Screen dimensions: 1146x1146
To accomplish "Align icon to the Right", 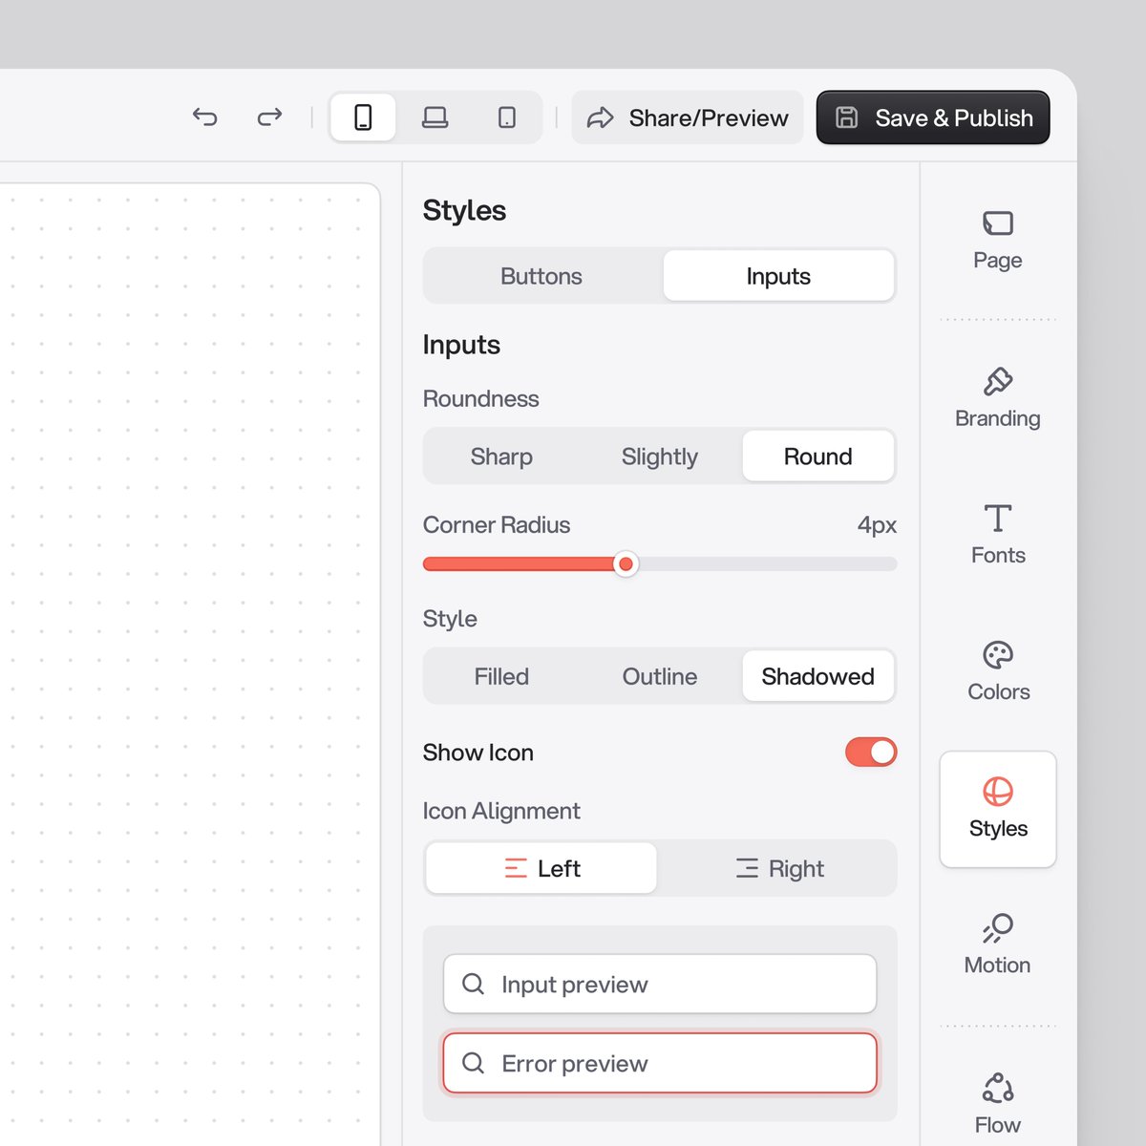I will tap(778, 868).
